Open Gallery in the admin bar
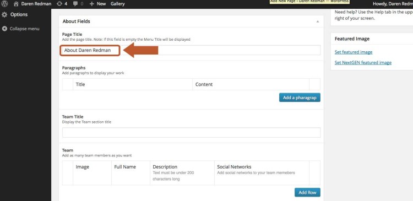The width and height of the screenshot is (413, 201). (x=117, y=4)
